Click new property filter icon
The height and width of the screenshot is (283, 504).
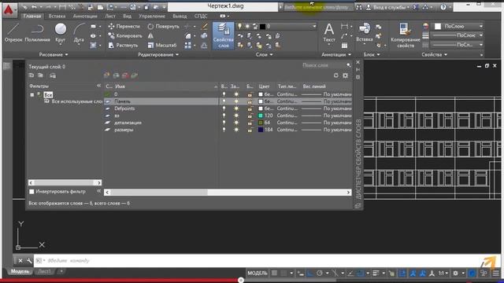coord(31,75)
